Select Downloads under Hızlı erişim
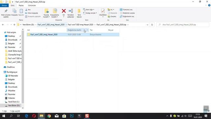211x119 pixels. (13, 40)
